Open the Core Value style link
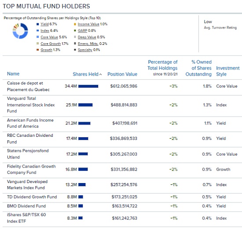Screen dimensions: 242x231 49,37
